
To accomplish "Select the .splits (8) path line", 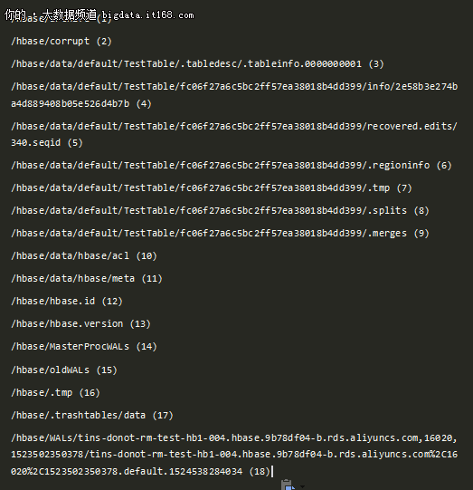I will click(x=221, y=211).
